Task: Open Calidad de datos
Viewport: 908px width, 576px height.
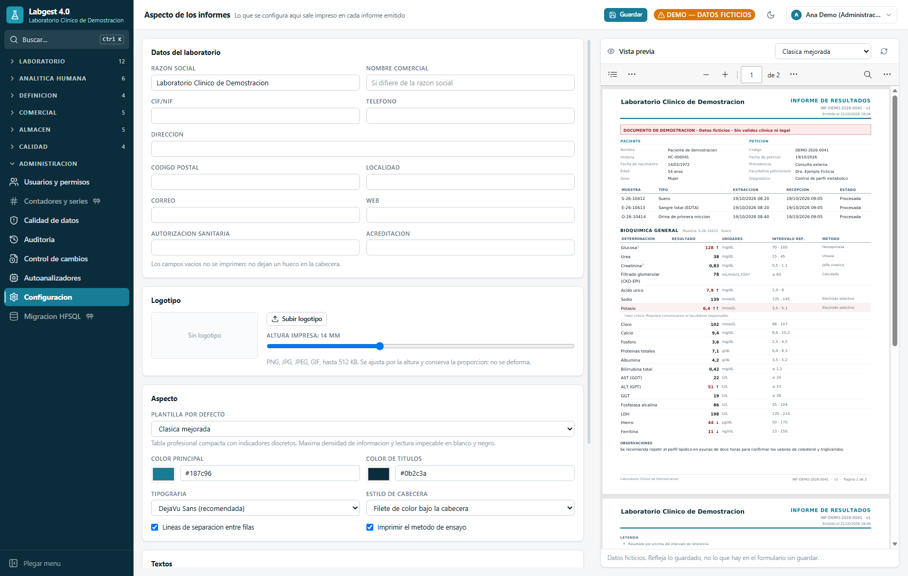Action: 67,220
